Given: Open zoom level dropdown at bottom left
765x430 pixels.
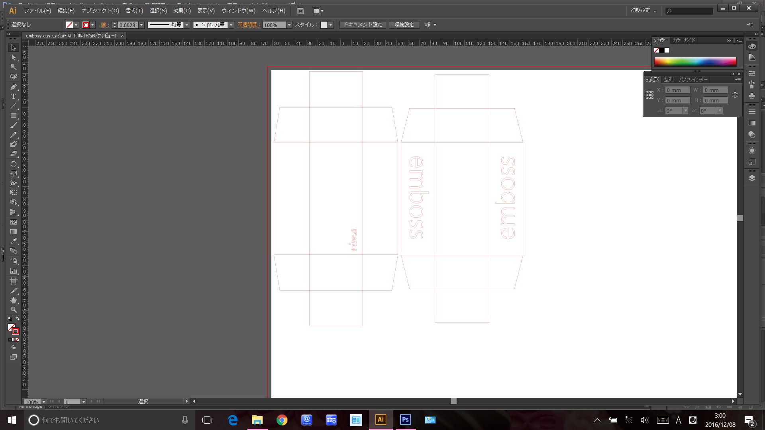Looking at the screenshot, I should [44, 401].
